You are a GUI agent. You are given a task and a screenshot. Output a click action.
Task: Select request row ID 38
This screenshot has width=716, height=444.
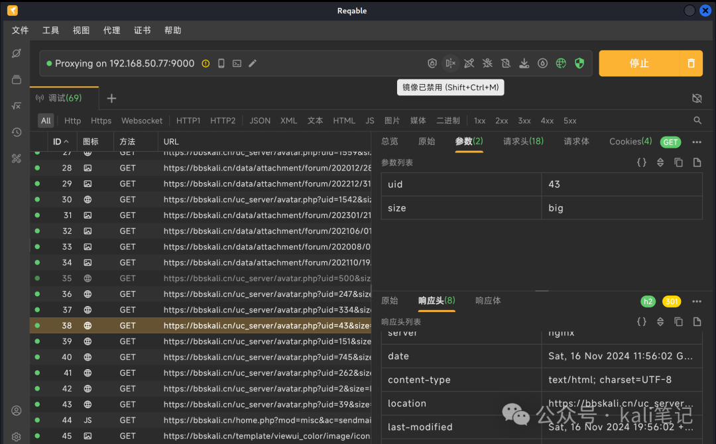point(200,325)
